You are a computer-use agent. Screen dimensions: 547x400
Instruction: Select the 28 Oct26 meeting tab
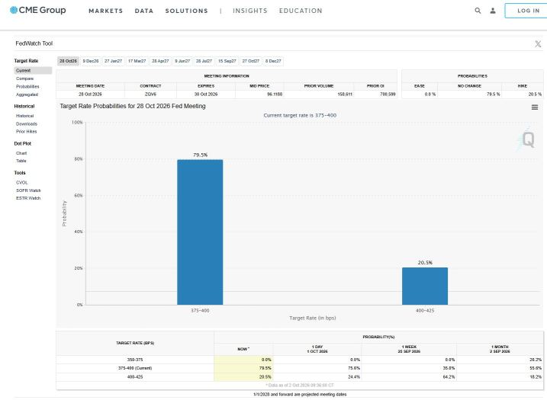[x=68, y=61]
